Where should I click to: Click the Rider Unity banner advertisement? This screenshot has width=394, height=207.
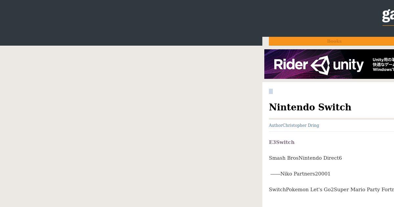pyautogui.click(x=329, y=64)
